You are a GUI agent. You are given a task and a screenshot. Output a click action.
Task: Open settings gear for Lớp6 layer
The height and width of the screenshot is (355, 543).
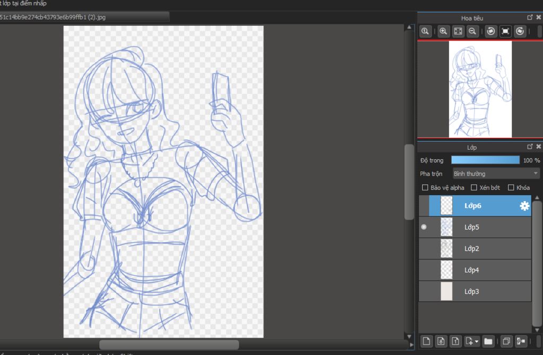point(524,206)
